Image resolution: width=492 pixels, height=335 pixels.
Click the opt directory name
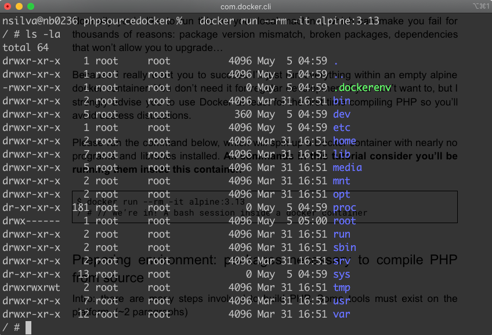point(342,194)
